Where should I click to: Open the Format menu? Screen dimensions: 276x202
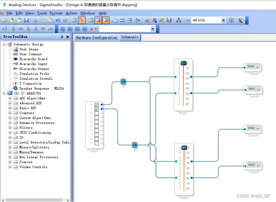(56, 13)
